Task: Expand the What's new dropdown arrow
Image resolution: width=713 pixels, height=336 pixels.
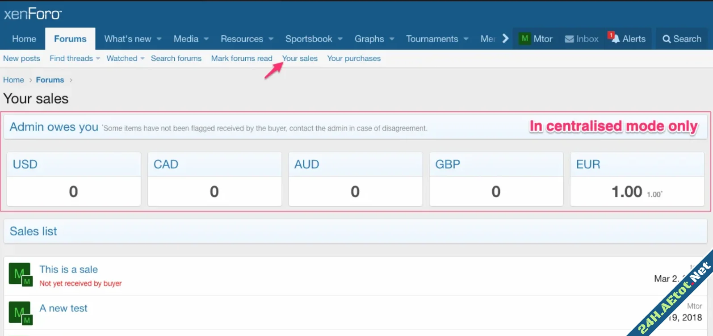Action: click(159, 39)
